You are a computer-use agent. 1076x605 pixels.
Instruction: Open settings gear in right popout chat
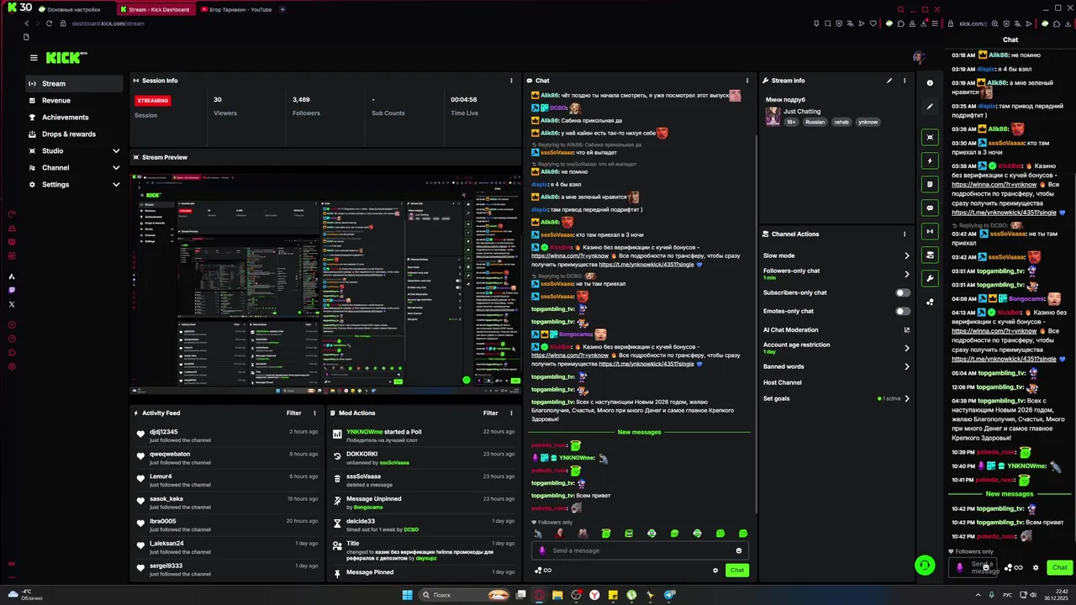pyautogui.click(x=1036, y=567)
